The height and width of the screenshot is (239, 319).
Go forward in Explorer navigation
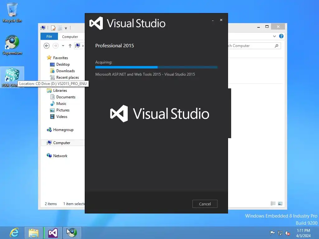click(x=55, y=46)
